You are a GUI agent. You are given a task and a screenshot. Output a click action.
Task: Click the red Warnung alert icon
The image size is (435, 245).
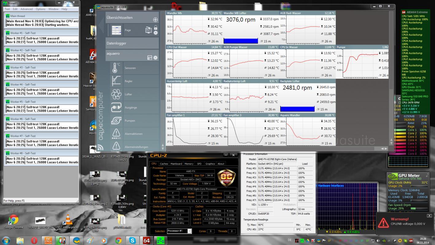click(383, 223)
